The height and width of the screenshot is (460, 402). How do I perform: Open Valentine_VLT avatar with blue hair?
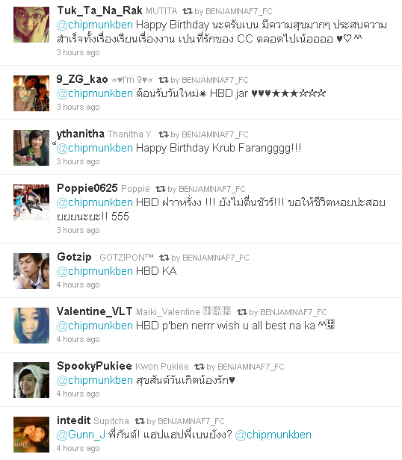coord(31,326)
